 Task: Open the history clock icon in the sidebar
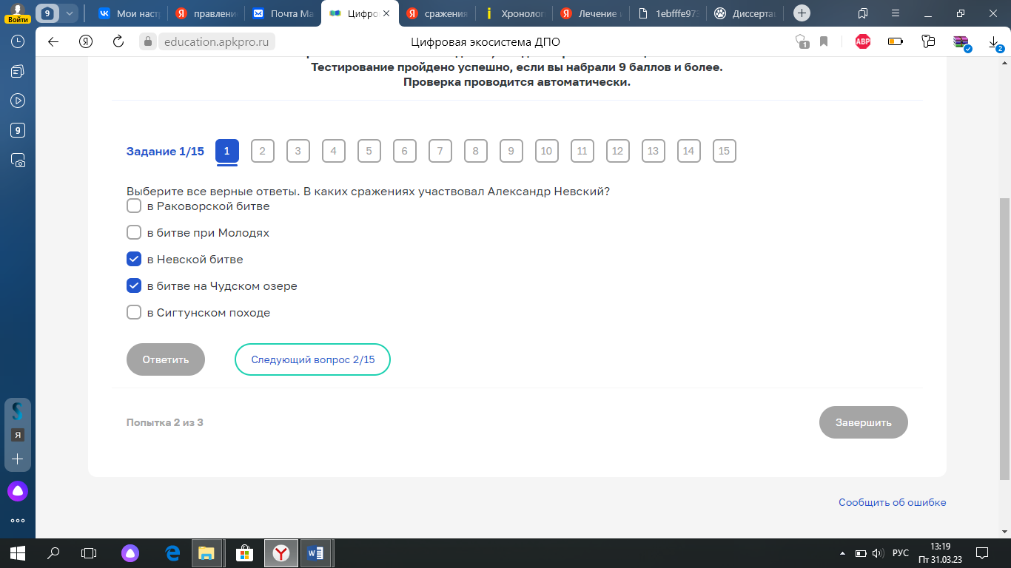pos(18,41)
